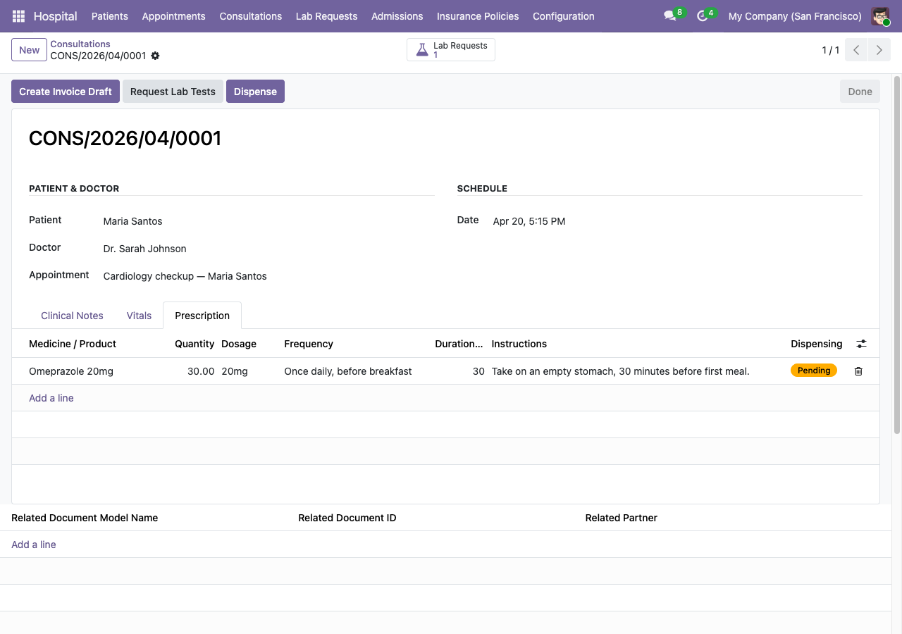Click the Pending dispensing badge
902x634 pixels.
pyautogui.click(x=814, y=371)
